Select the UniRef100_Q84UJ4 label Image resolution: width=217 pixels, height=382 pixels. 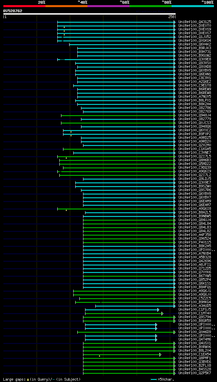195,220
